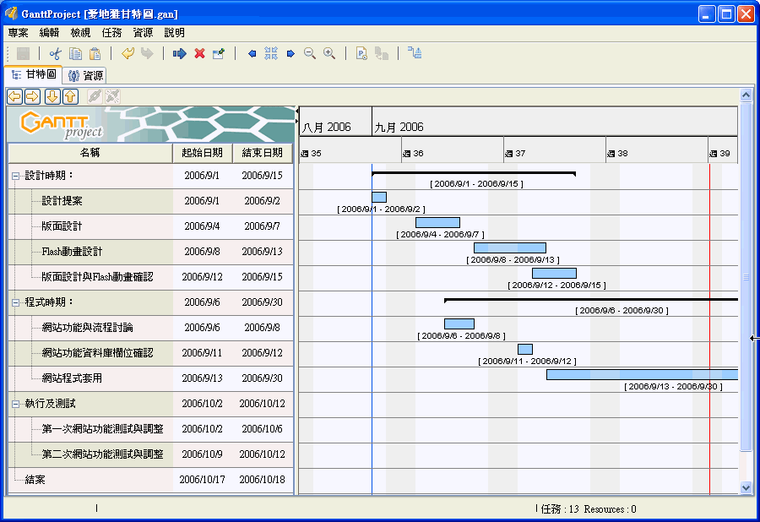Viewport: 760px width, 522px height.
Task: Select the Flash動畫設計 task row
Action: tap(151, 252)
